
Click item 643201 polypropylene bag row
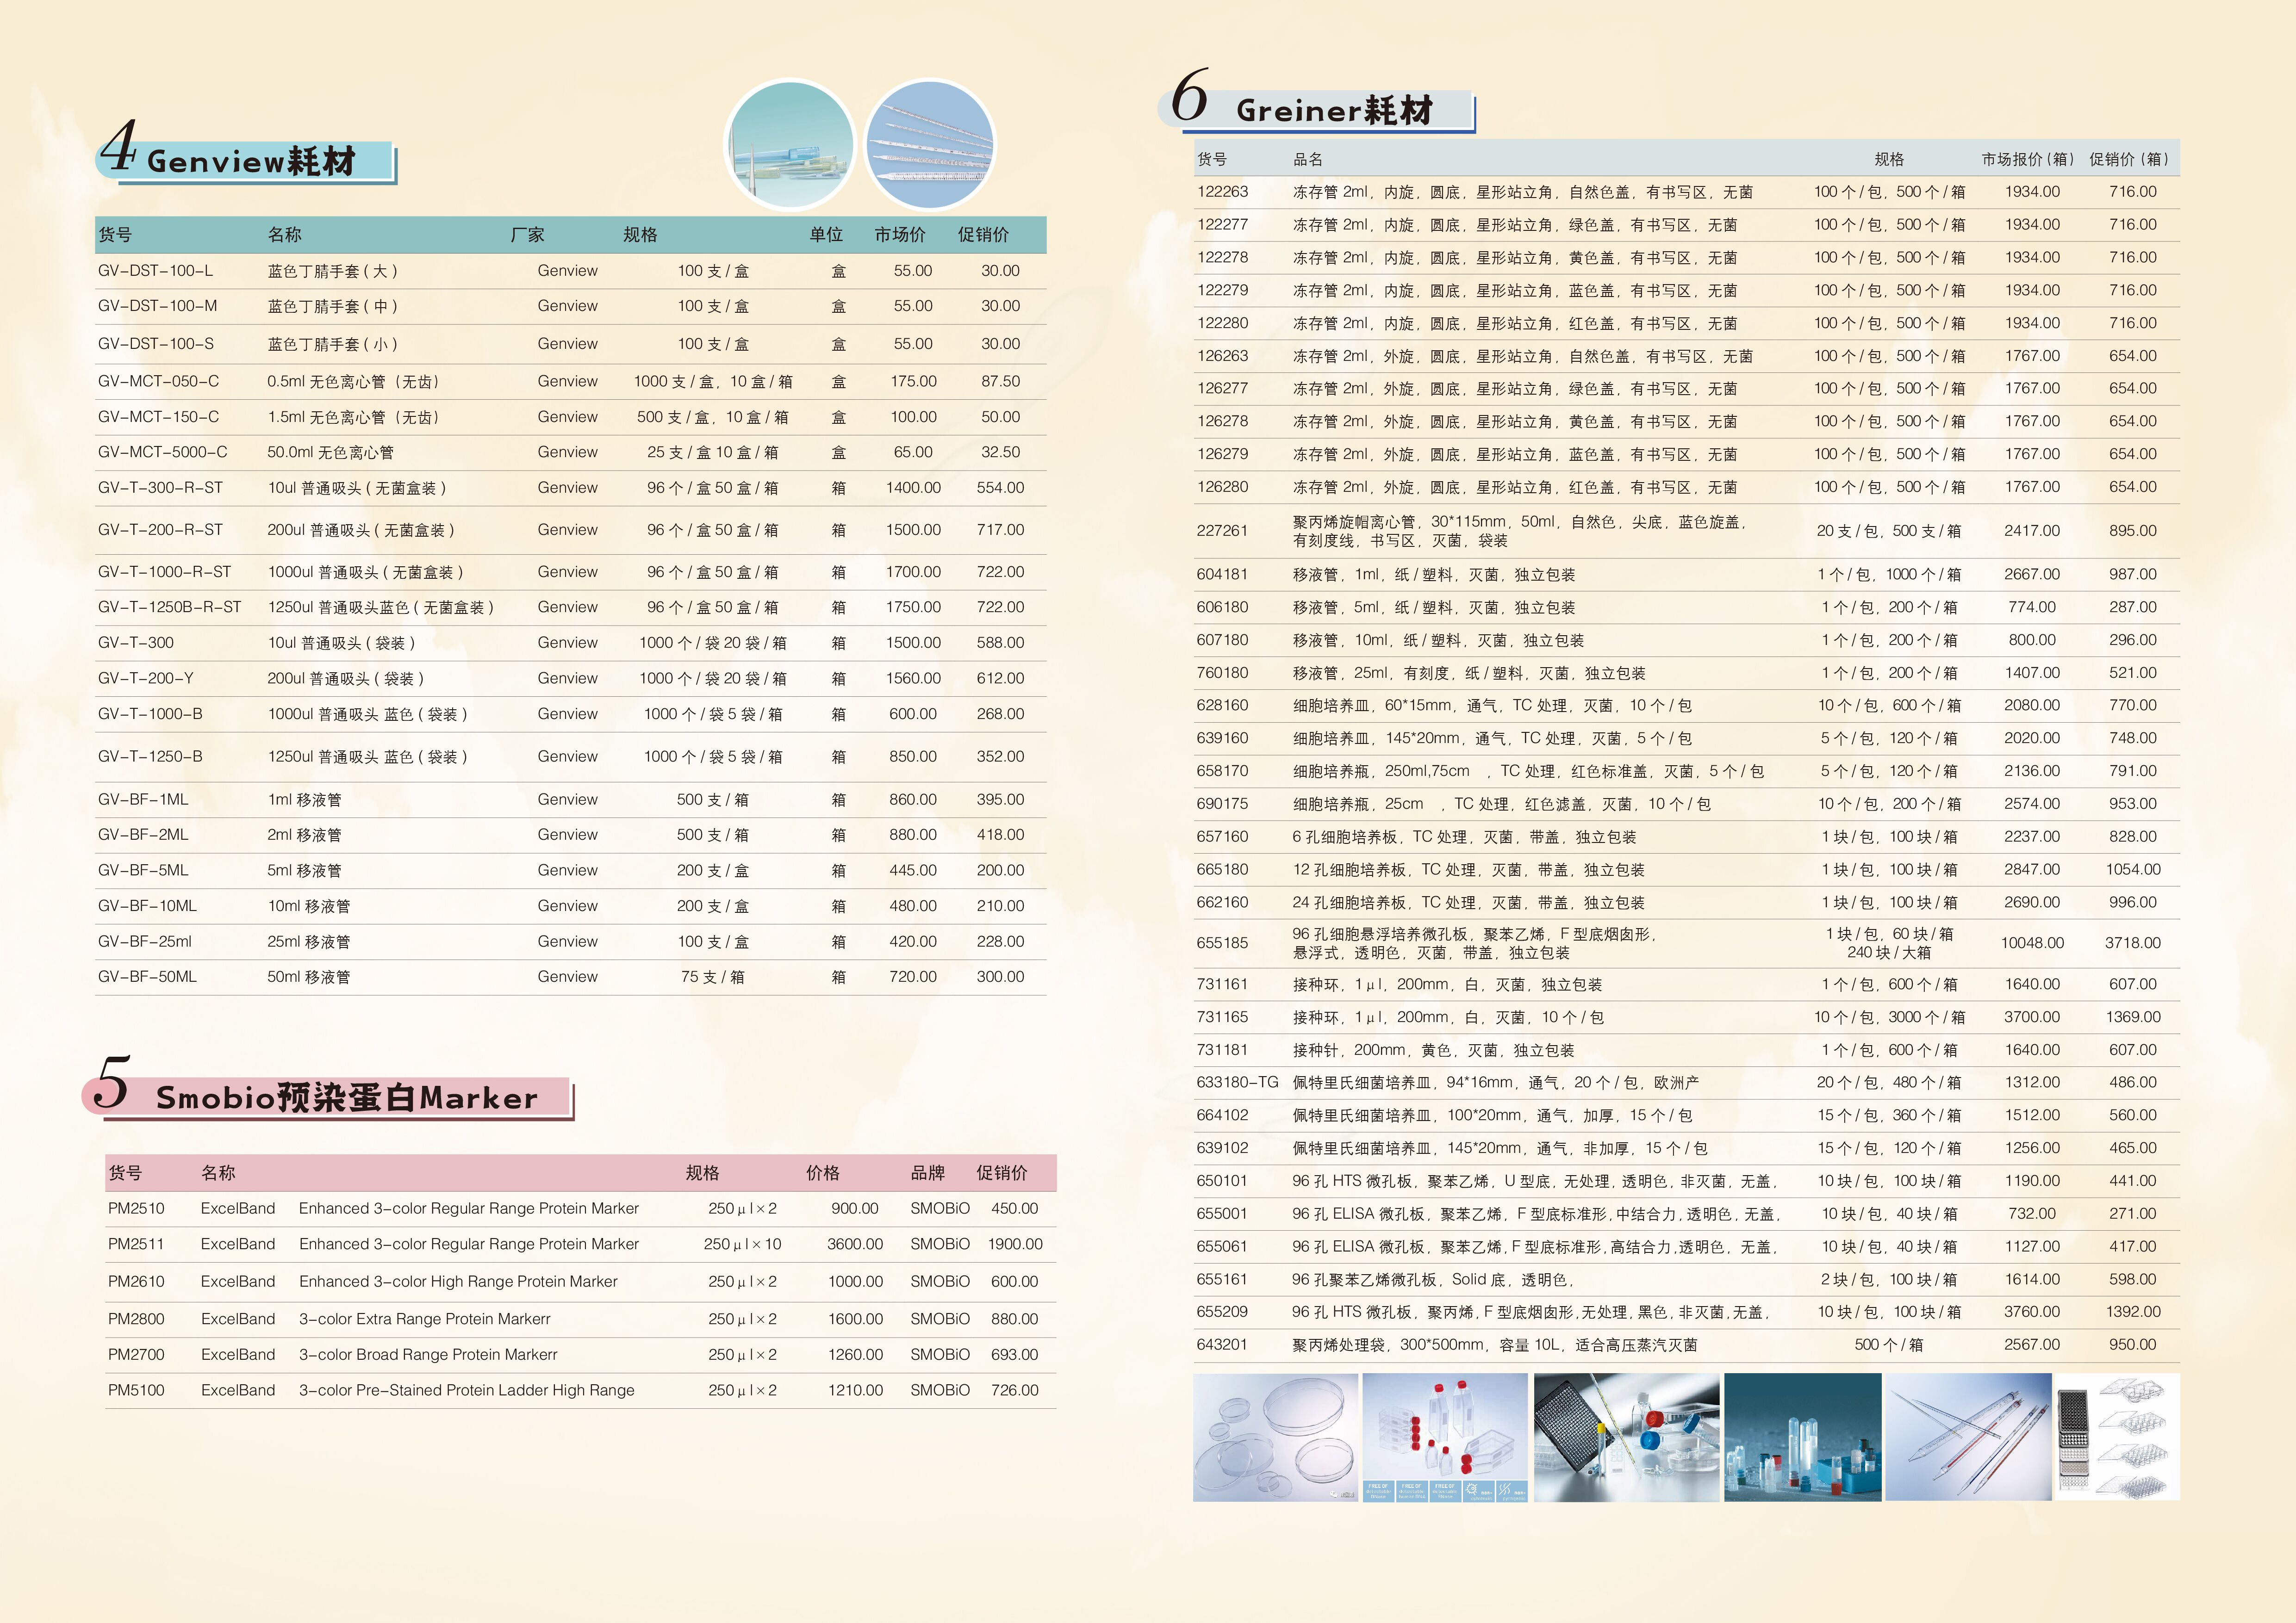(x=1222, y=1344)
